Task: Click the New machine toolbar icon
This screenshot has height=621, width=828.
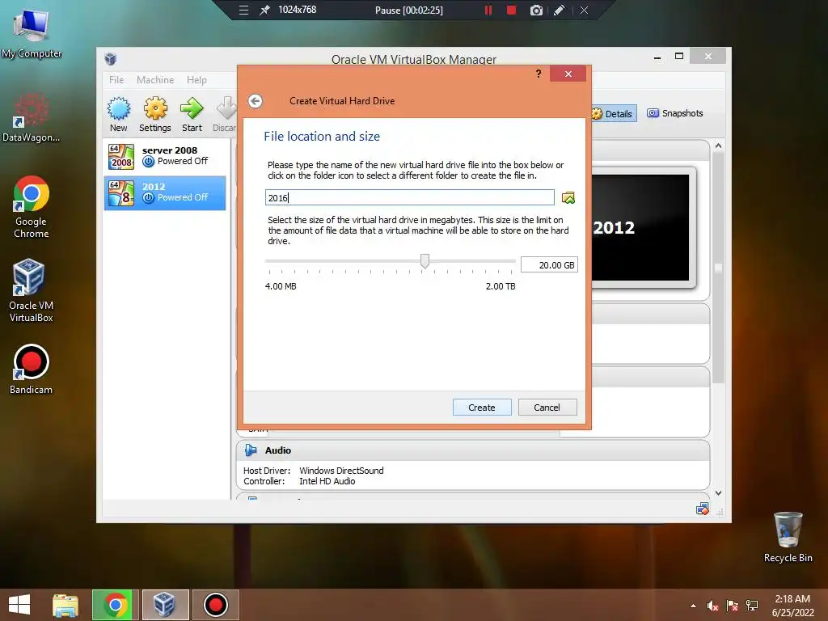Action: [x=119, y=109]
